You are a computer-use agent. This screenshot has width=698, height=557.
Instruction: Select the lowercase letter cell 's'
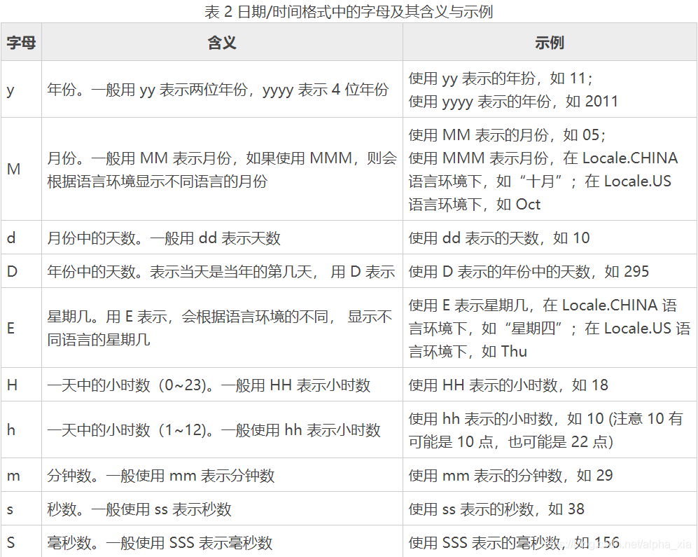click(21, 509)
